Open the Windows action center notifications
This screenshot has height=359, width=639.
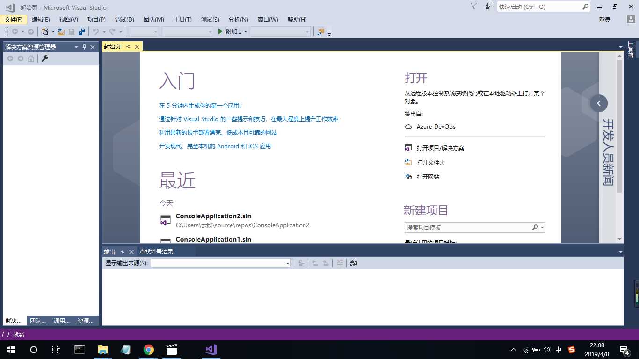click(x=624, y=350)
